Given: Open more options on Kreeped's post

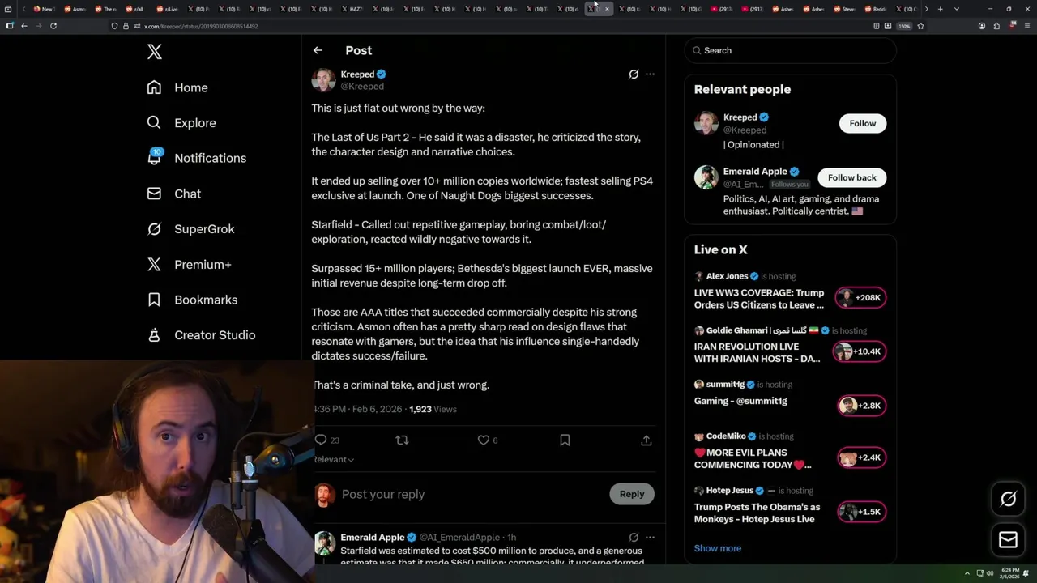Looking at the screenshot, I should (650, 74).
